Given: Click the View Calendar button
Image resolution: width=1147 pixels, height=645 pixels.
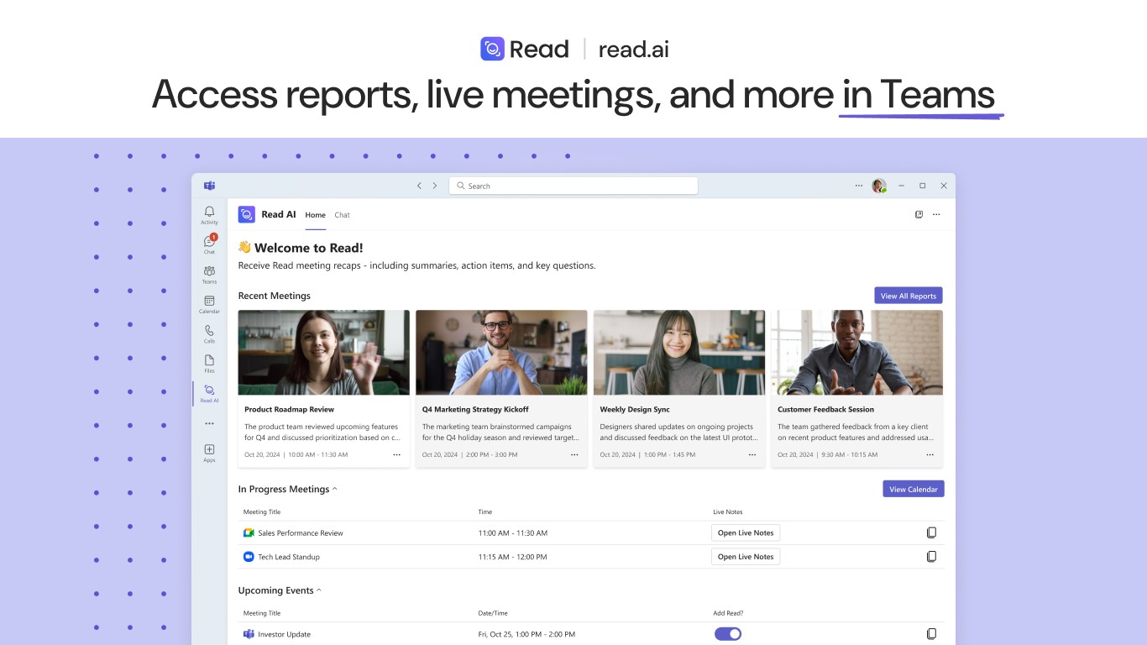Looking at the screenshot, I should click(914, 489).
